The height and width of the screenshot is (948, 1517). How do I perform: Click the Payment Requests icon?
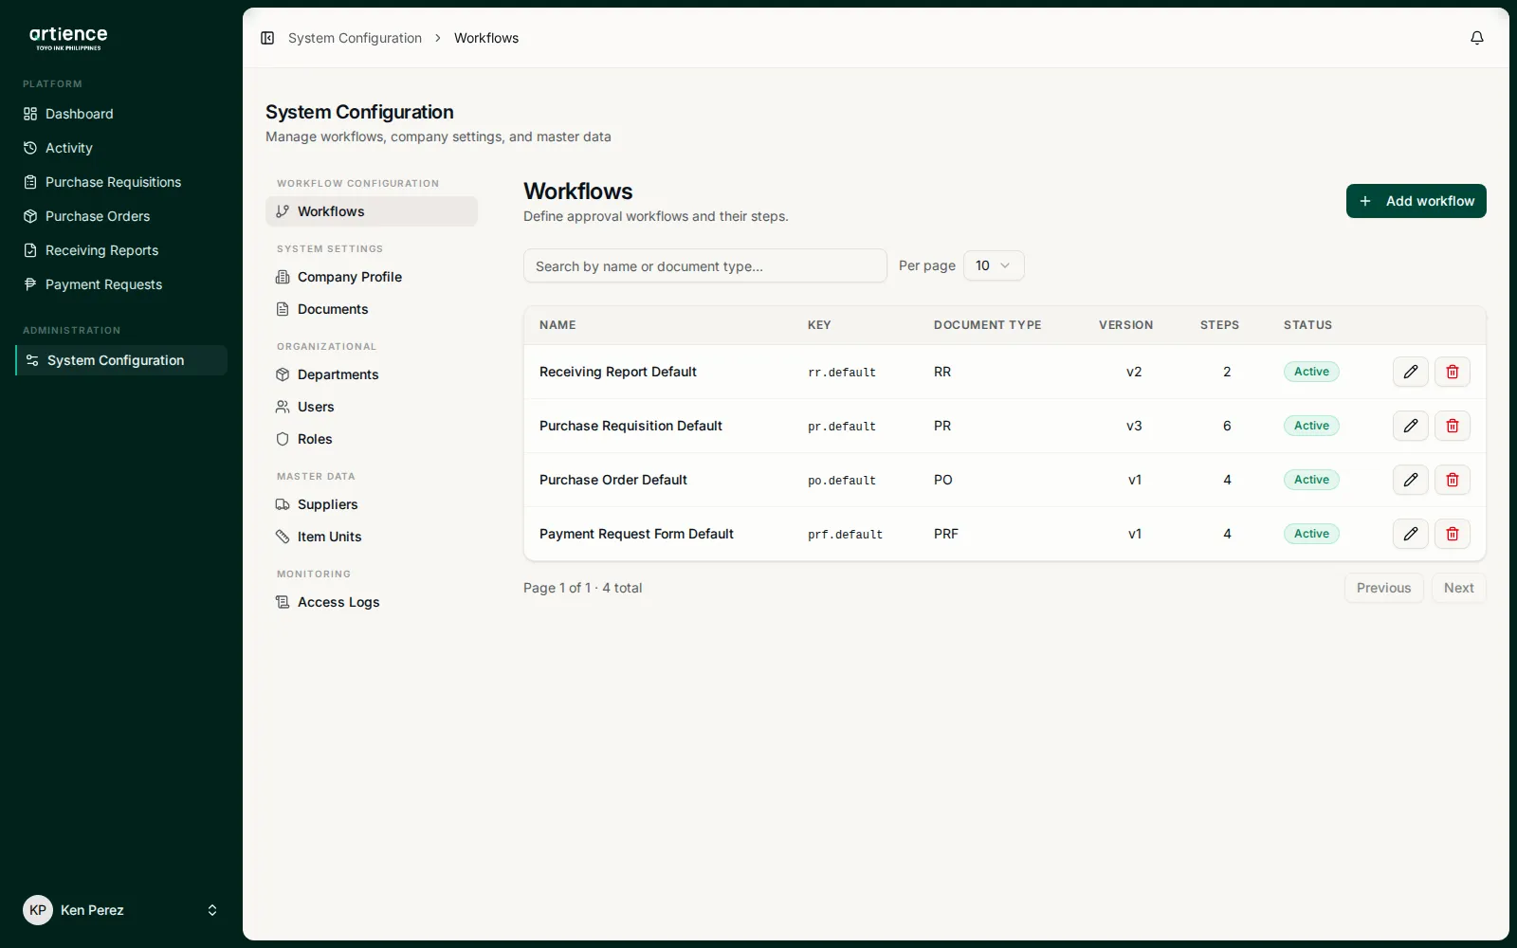click(30, 284)
